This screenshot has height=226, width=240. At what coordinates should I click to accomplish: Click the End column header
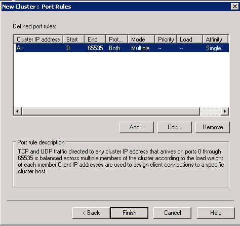coord(95,40)
